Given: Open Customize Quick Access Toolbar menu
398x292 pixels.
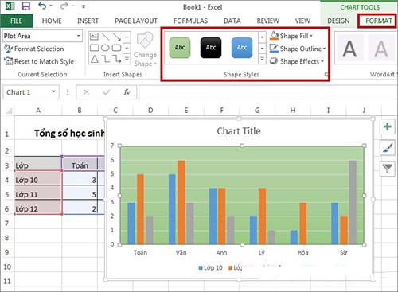Looking at the screenshot, I should pyautogui.click(x=84, y=6).
